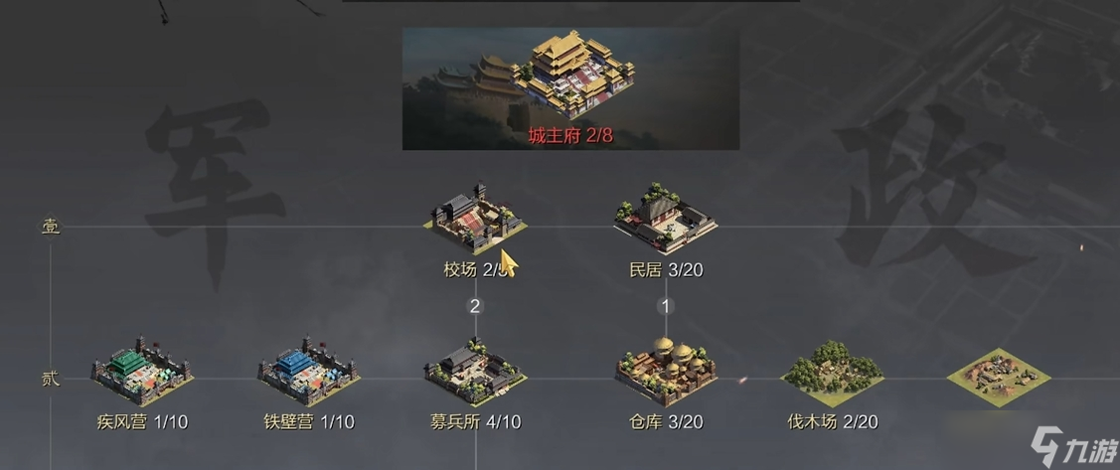Select the blue-roofed 铁壁营 camp
Screen dimensions: 1120x470
[x=309, y=371]
